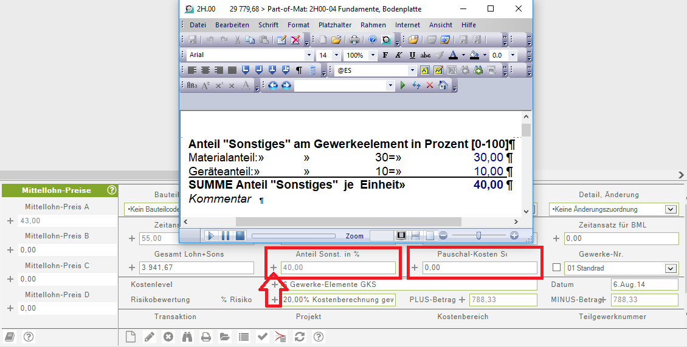Justify text with the block alignment icon

click(232, 70)
